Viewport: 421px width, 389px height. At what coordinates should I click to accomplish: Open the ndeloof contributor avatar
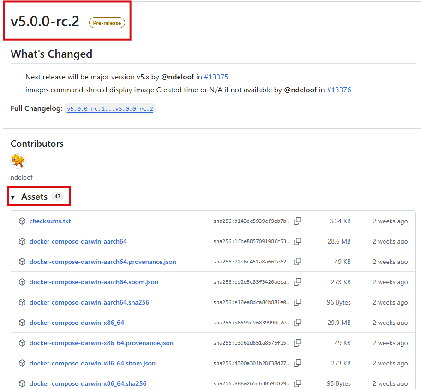(x=18, y=161)
